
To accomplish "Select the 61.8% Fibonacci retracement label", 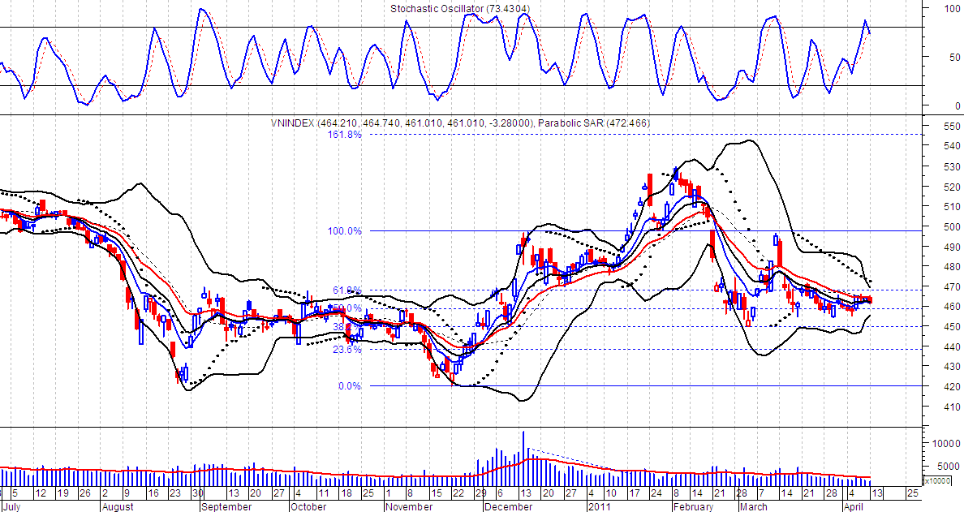I will (x=346, y=290).
